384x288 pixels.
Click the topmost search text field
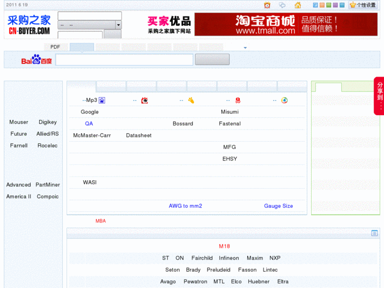coord(90,16)
